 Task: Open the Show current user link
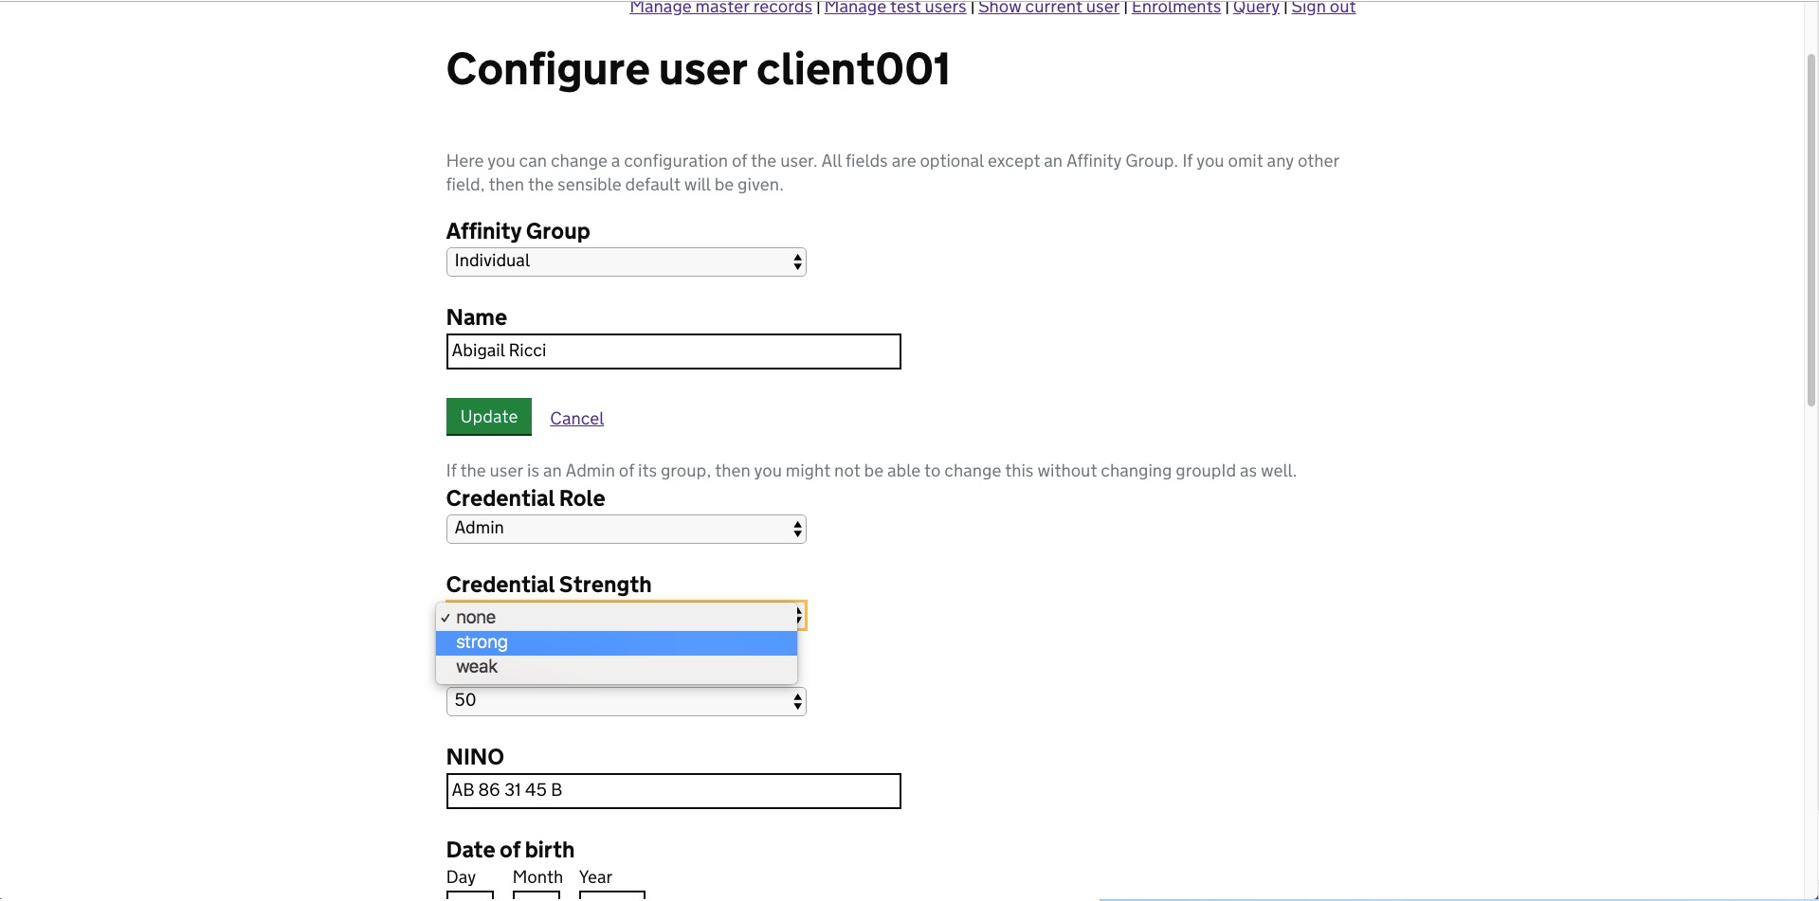[x=1048, y=8]
